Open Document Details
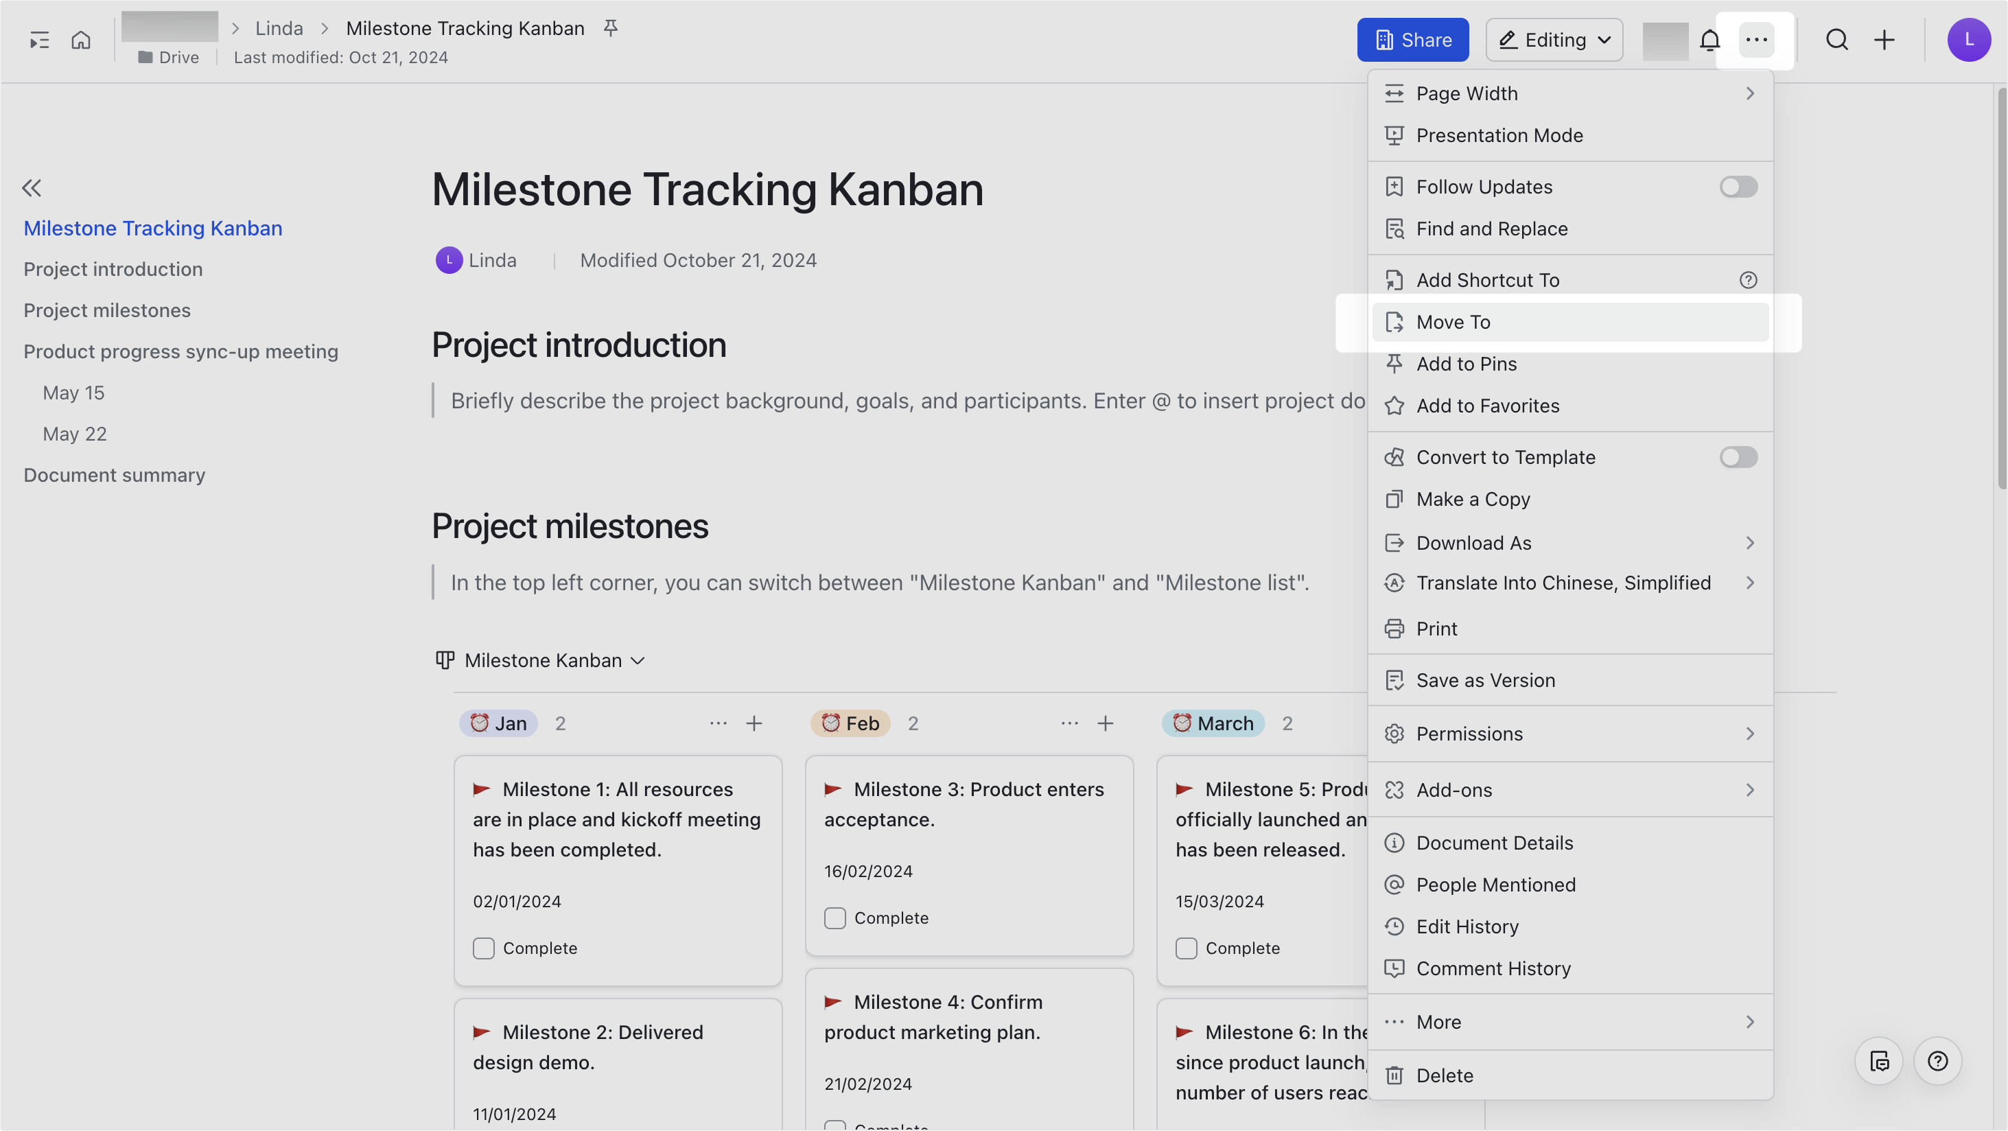The height and width of the screenshot is (1131, 2008). click(x=1570, y=843)
